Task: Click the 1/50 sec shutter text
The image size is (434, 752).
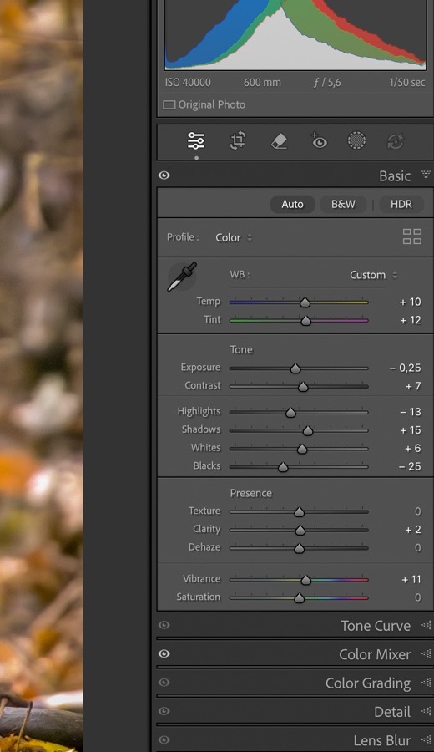Action: [x=406, y=82]
